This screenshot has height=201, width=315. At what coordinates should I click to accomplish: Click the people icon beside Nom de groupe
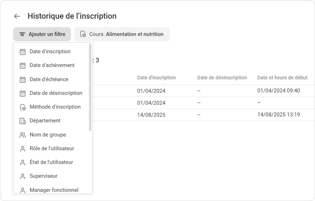23,135
